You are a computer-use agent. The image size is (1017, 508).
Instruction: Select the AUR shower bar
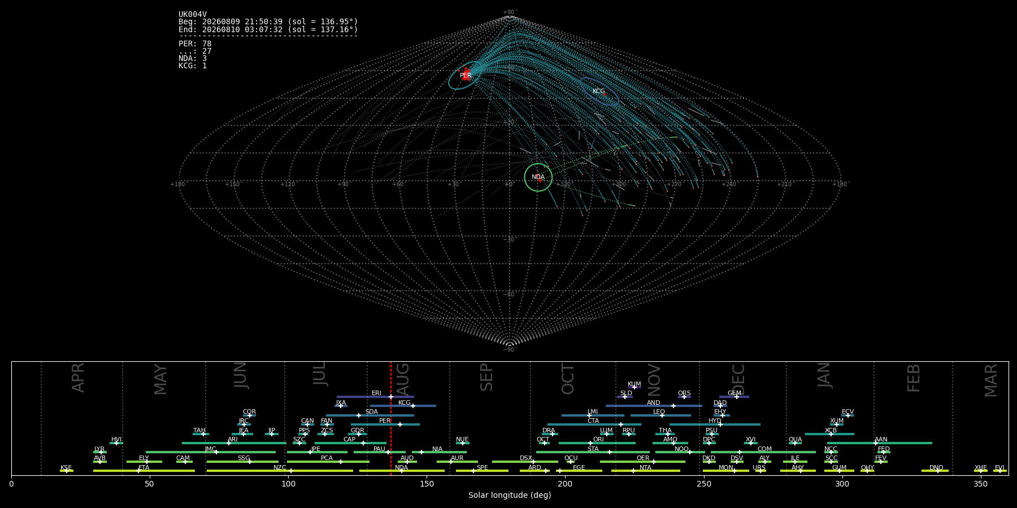(x=457, y=462)
